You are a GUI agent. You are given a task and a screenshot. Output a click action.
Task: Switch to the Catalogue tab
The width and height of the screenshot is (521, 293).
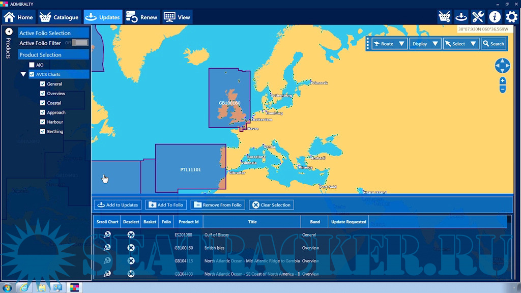tap(60, 17)
